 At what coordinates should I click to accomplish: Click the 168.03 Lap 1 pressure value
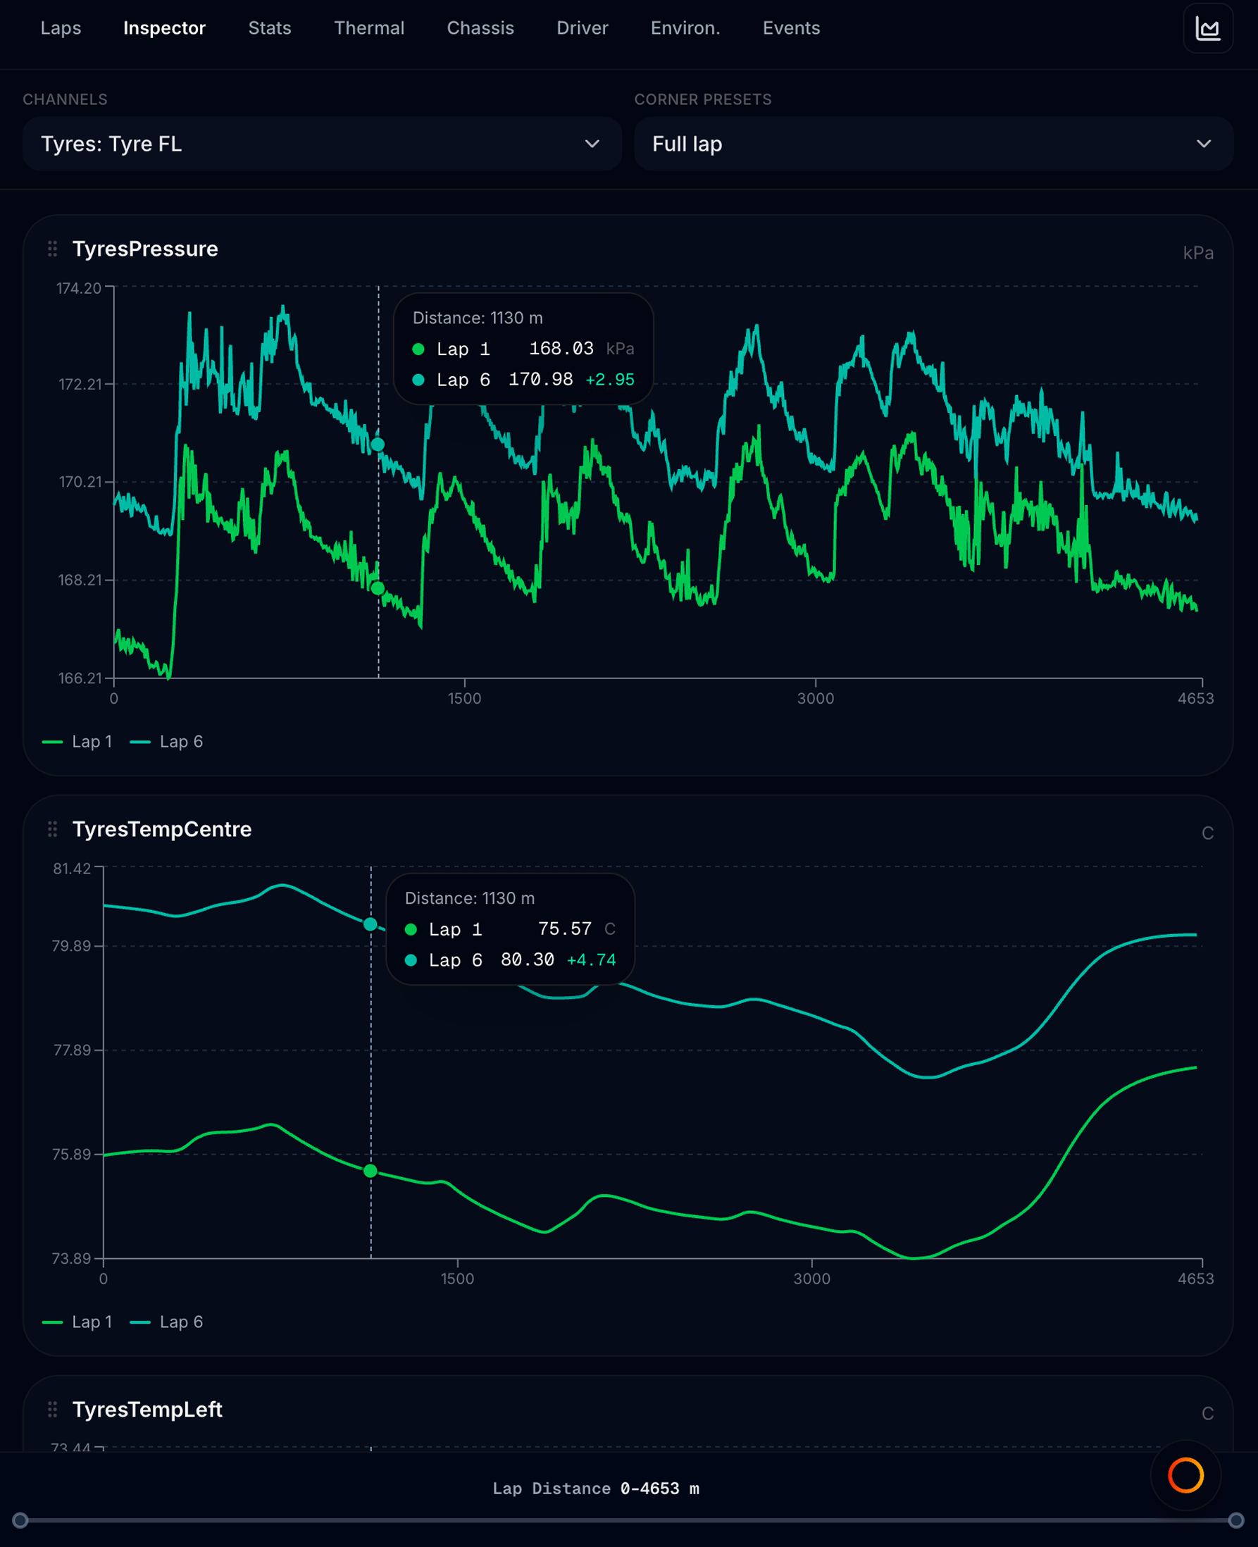coord(561,349)
